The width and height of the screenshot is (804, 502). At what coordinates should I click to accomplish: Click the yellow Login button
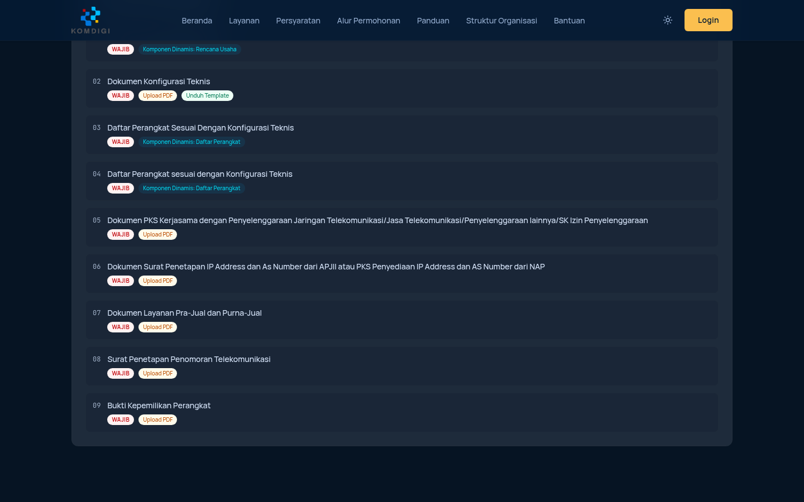[709, 20]
